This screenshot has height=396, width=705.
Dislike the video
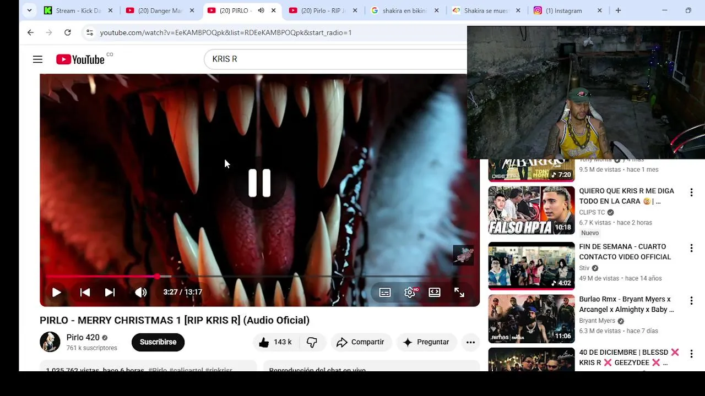[312, 342]
